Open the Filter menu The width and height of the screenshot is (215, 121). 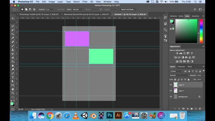[x=85, y=2]
